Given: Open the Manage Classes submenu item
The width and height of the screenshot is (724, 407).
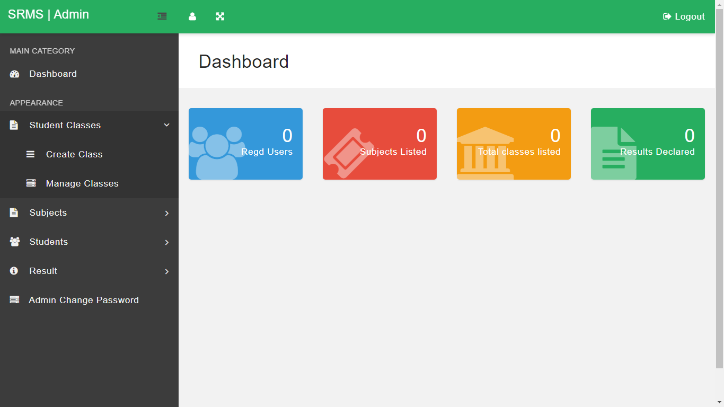Looking at the screenshot, I should pyautogui.click(x=89, y=183).
